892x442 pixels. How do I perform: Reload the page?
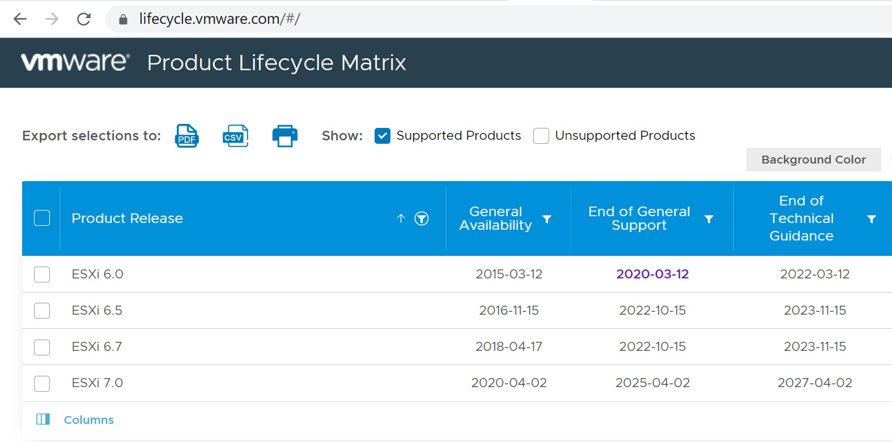tap(84, 19)
